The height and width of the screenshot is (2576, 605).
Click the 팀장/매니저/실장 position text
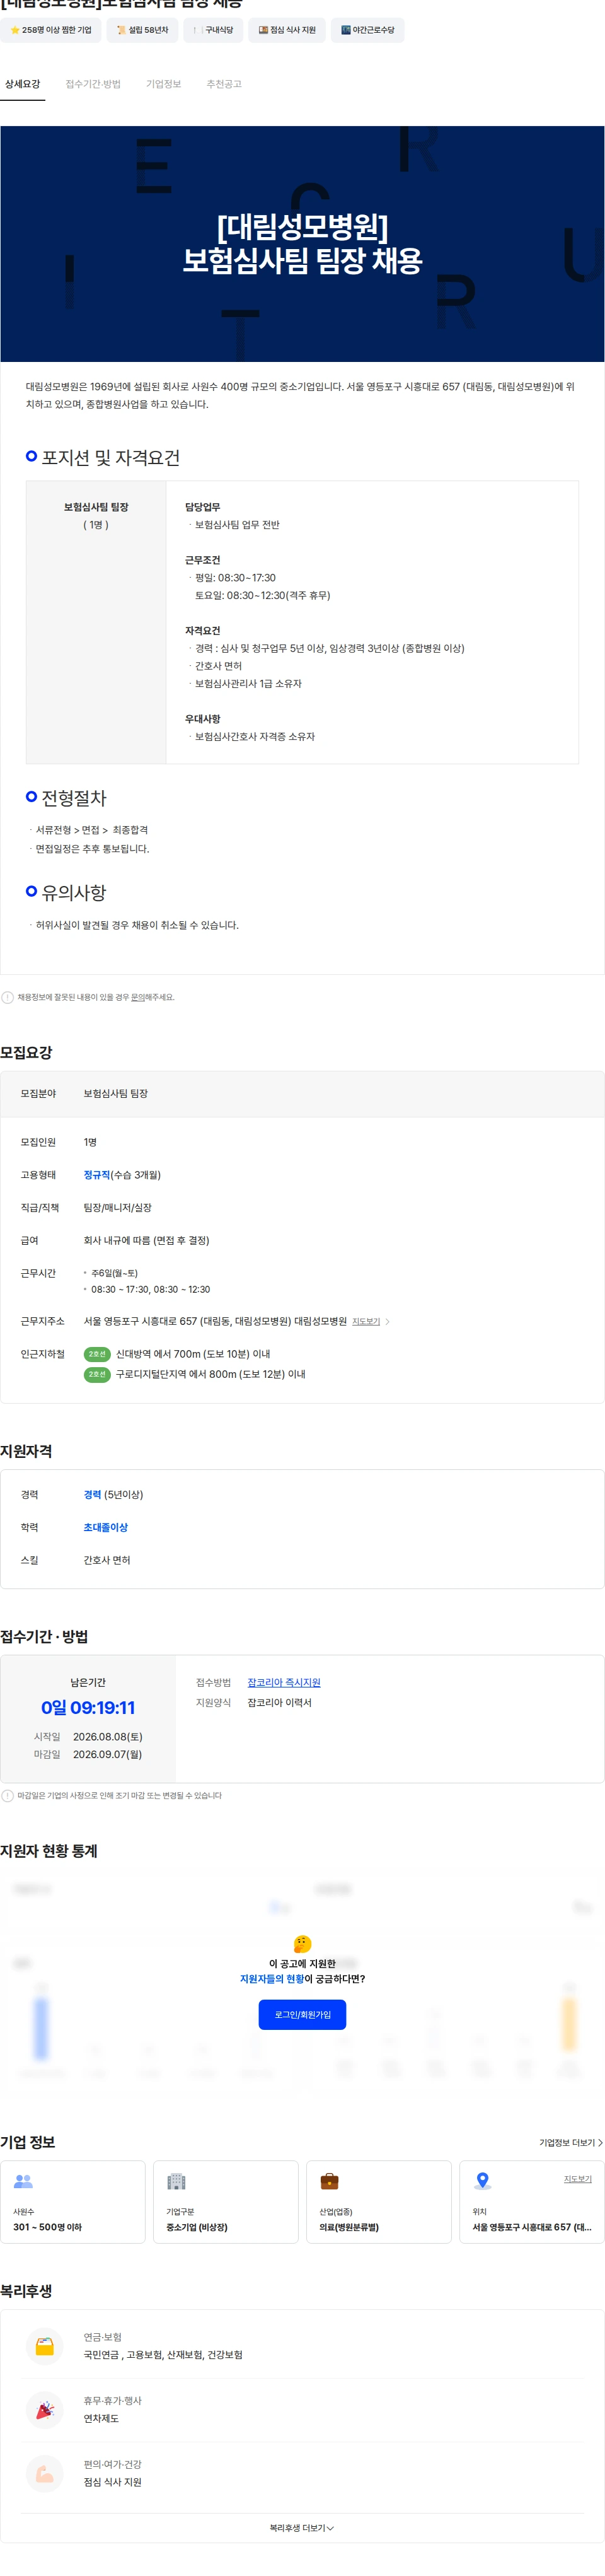117,1208
